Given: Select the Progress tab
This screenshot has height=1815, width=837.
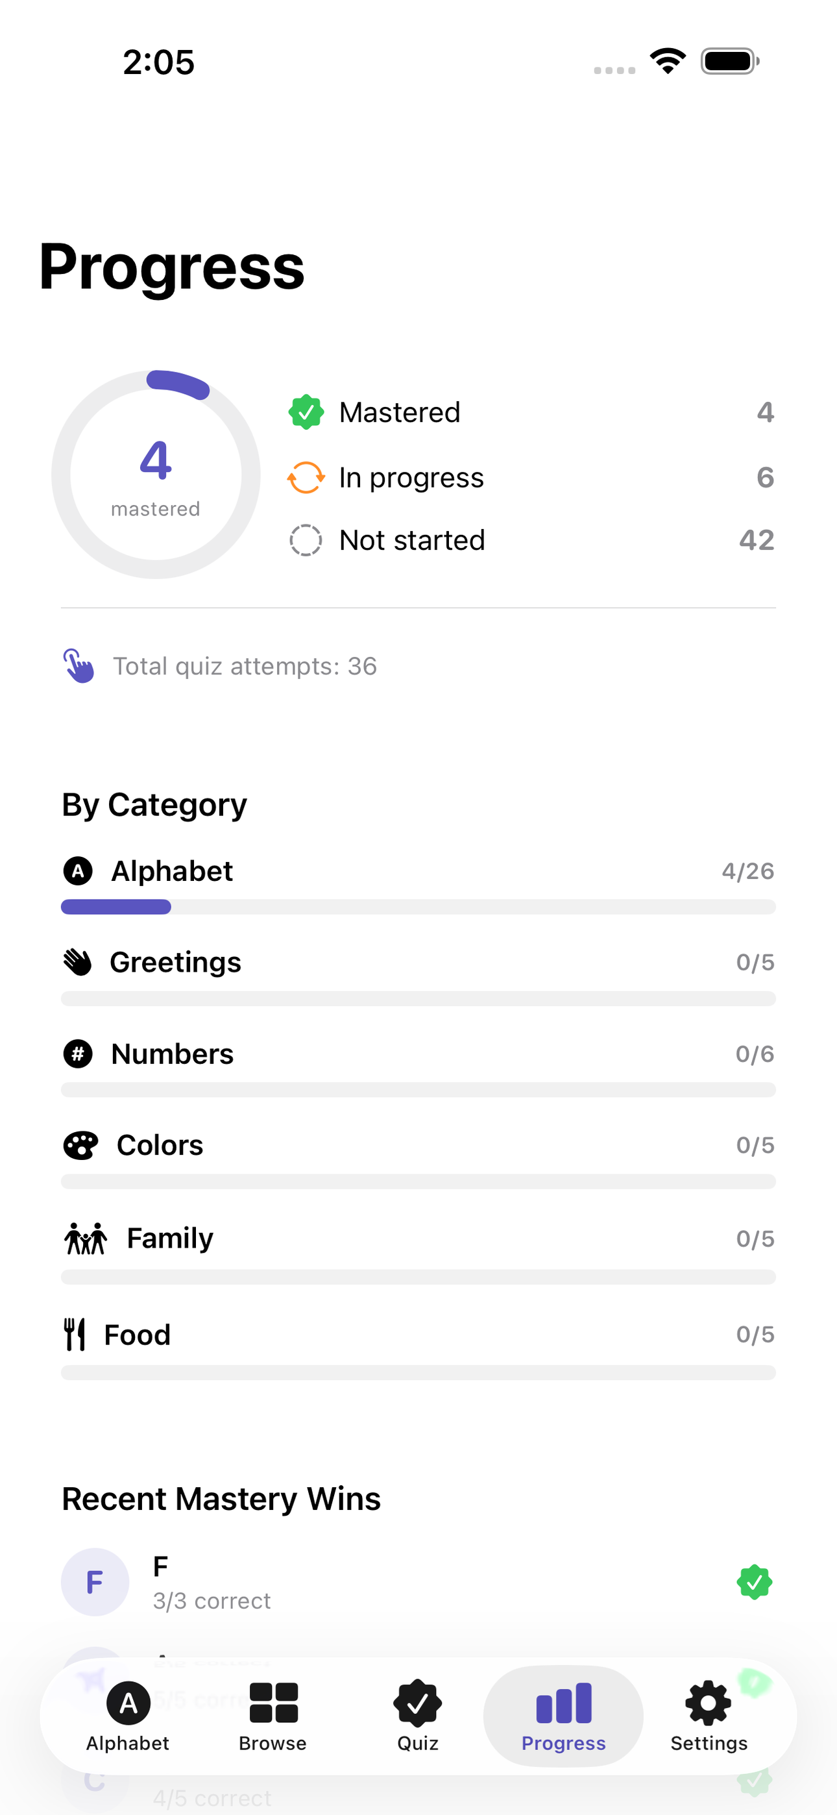Looking at the screenshot, I should point(564,1716).
